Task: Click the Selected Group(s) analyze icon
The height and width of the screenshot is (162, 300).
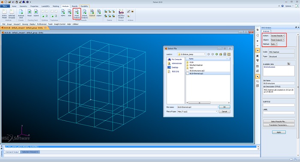Action: point(12,14)
